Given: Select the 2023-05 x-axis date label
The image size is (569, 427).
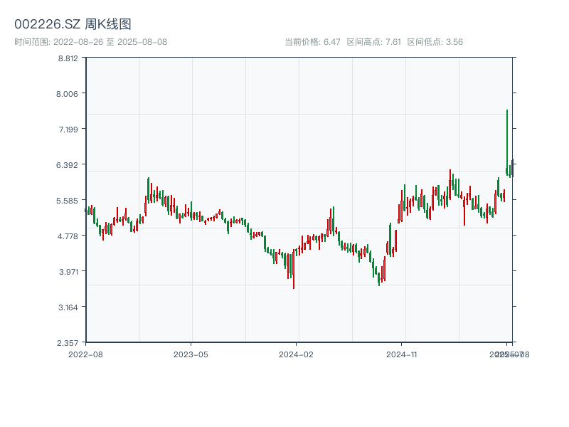Looking at the screenshot, I should coord(191,354).
